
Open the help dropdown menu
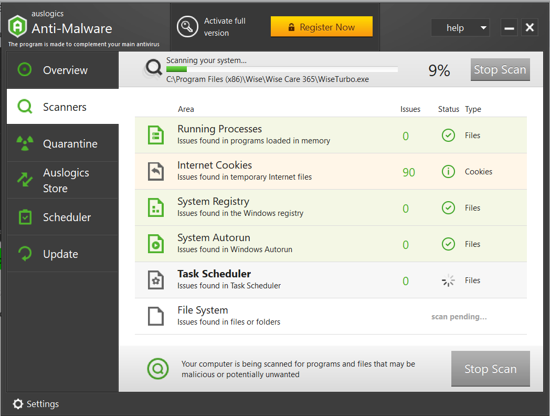pyautogui.click(x=460, y=27)
